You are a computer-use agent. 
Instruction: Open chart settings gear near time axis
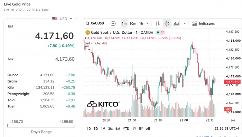233,120
